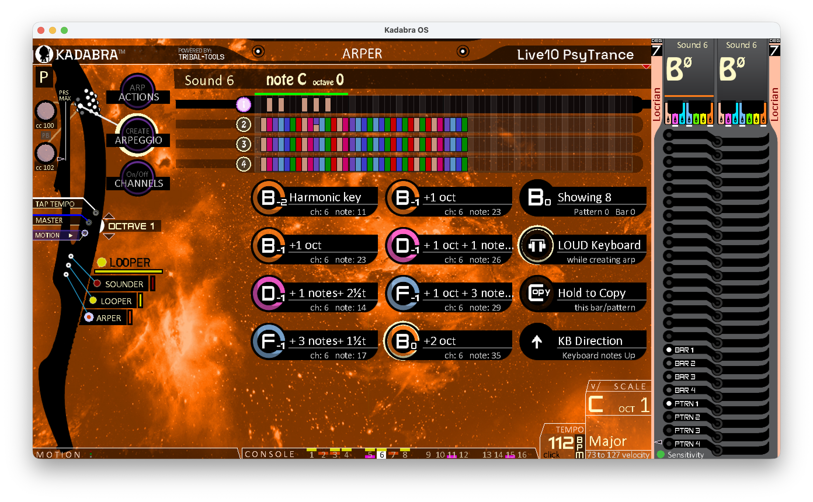Screen dimensions: 813x502
Task: Click the OCTAVE up arrow
Action: coord(109,216)
